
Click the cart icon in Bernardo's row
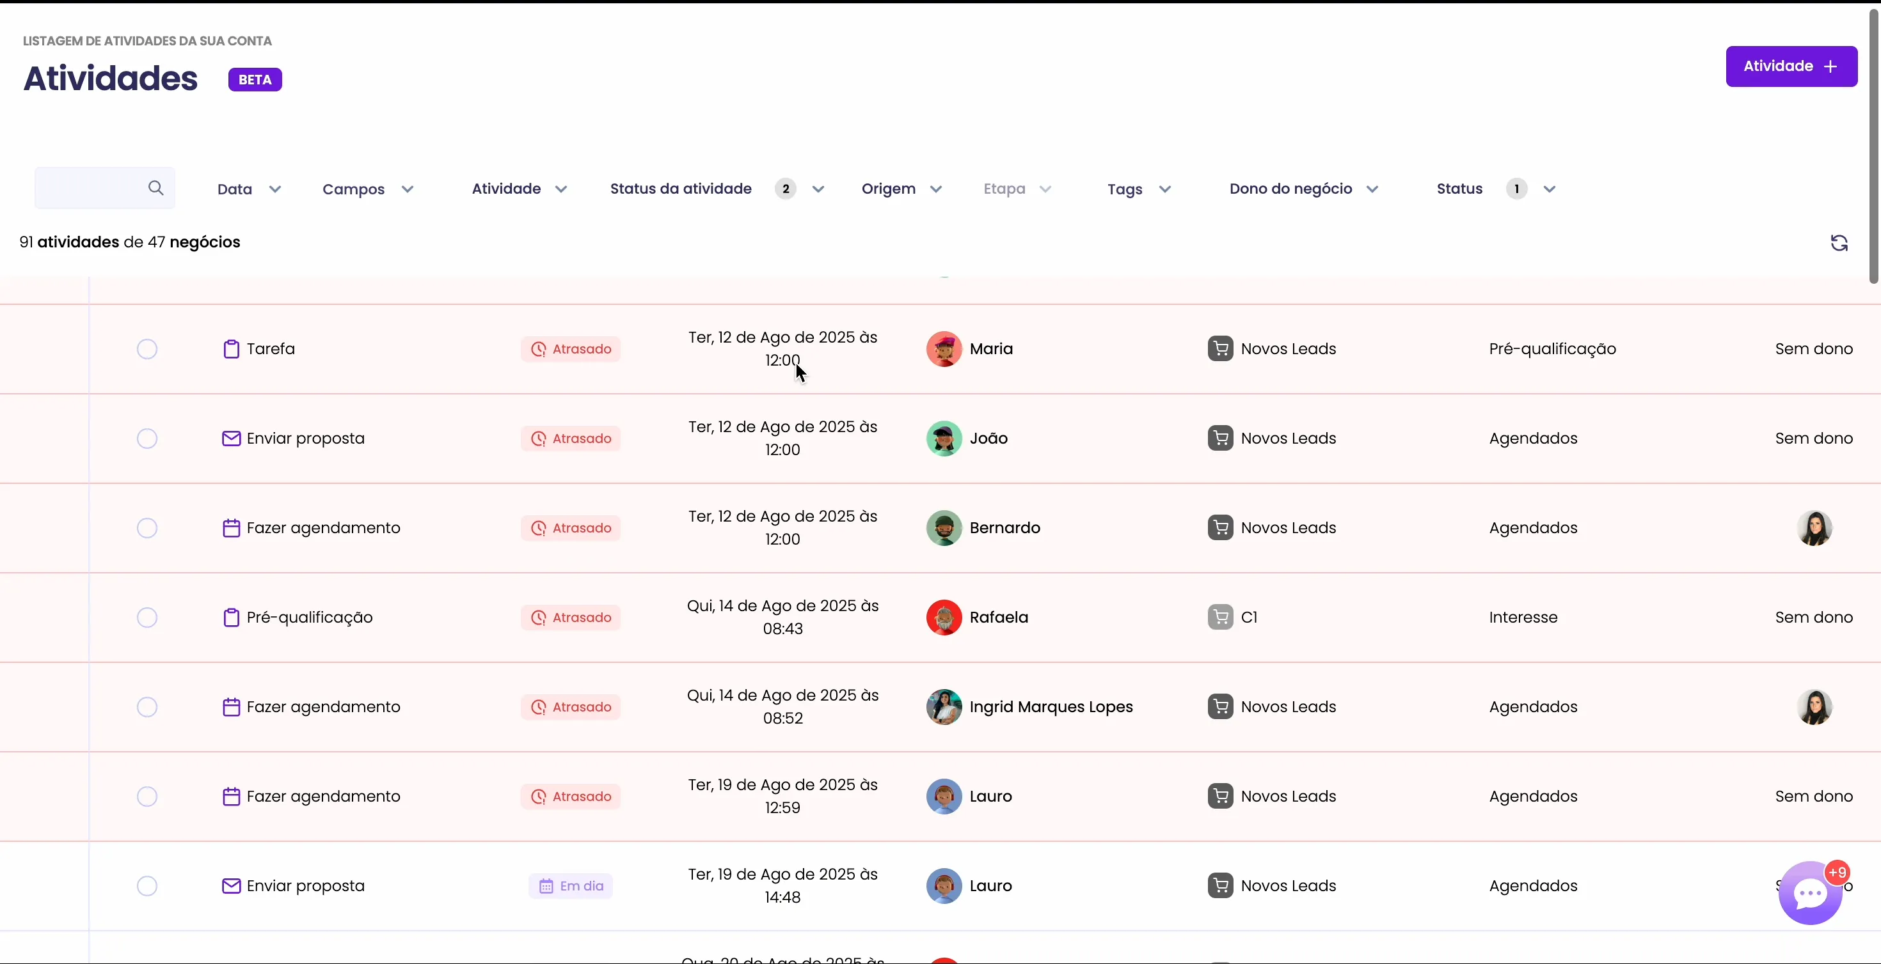click(1220, 527)
